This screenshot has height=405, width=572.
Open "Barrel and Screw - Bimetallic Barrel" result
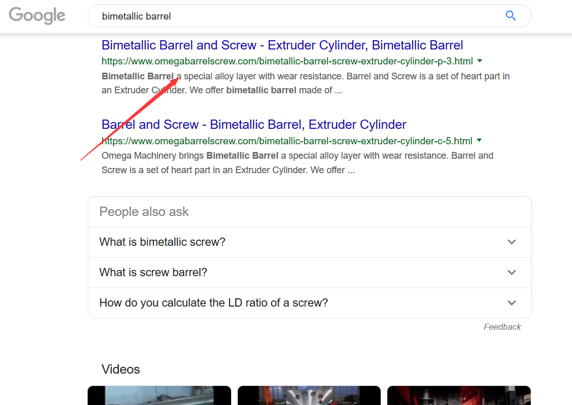tap(254, 125)
